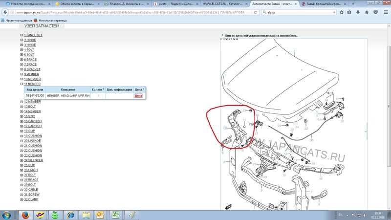This screenshot has height=220, width=391.
Task: Expand the 16 GARNISH node
Action: (22, 121)
